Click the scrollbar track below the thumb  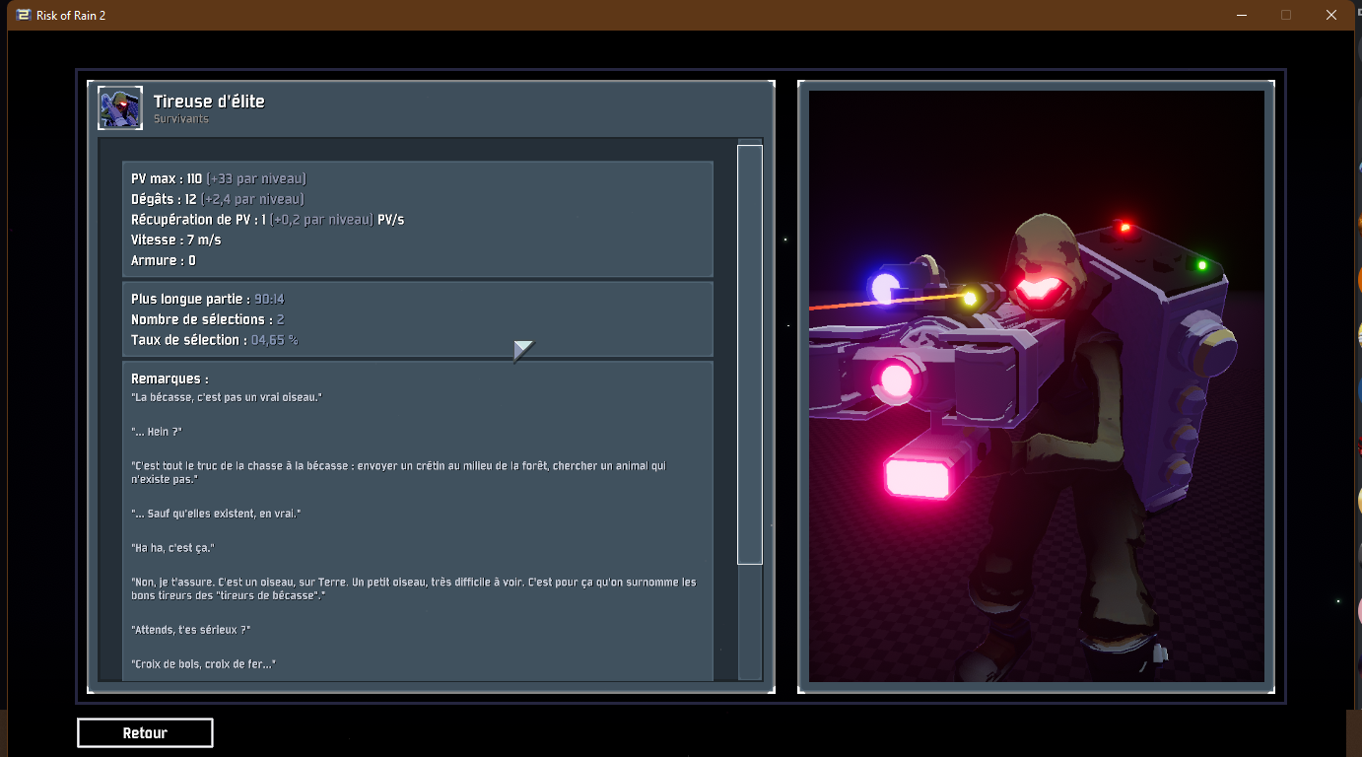click(750, 621)
